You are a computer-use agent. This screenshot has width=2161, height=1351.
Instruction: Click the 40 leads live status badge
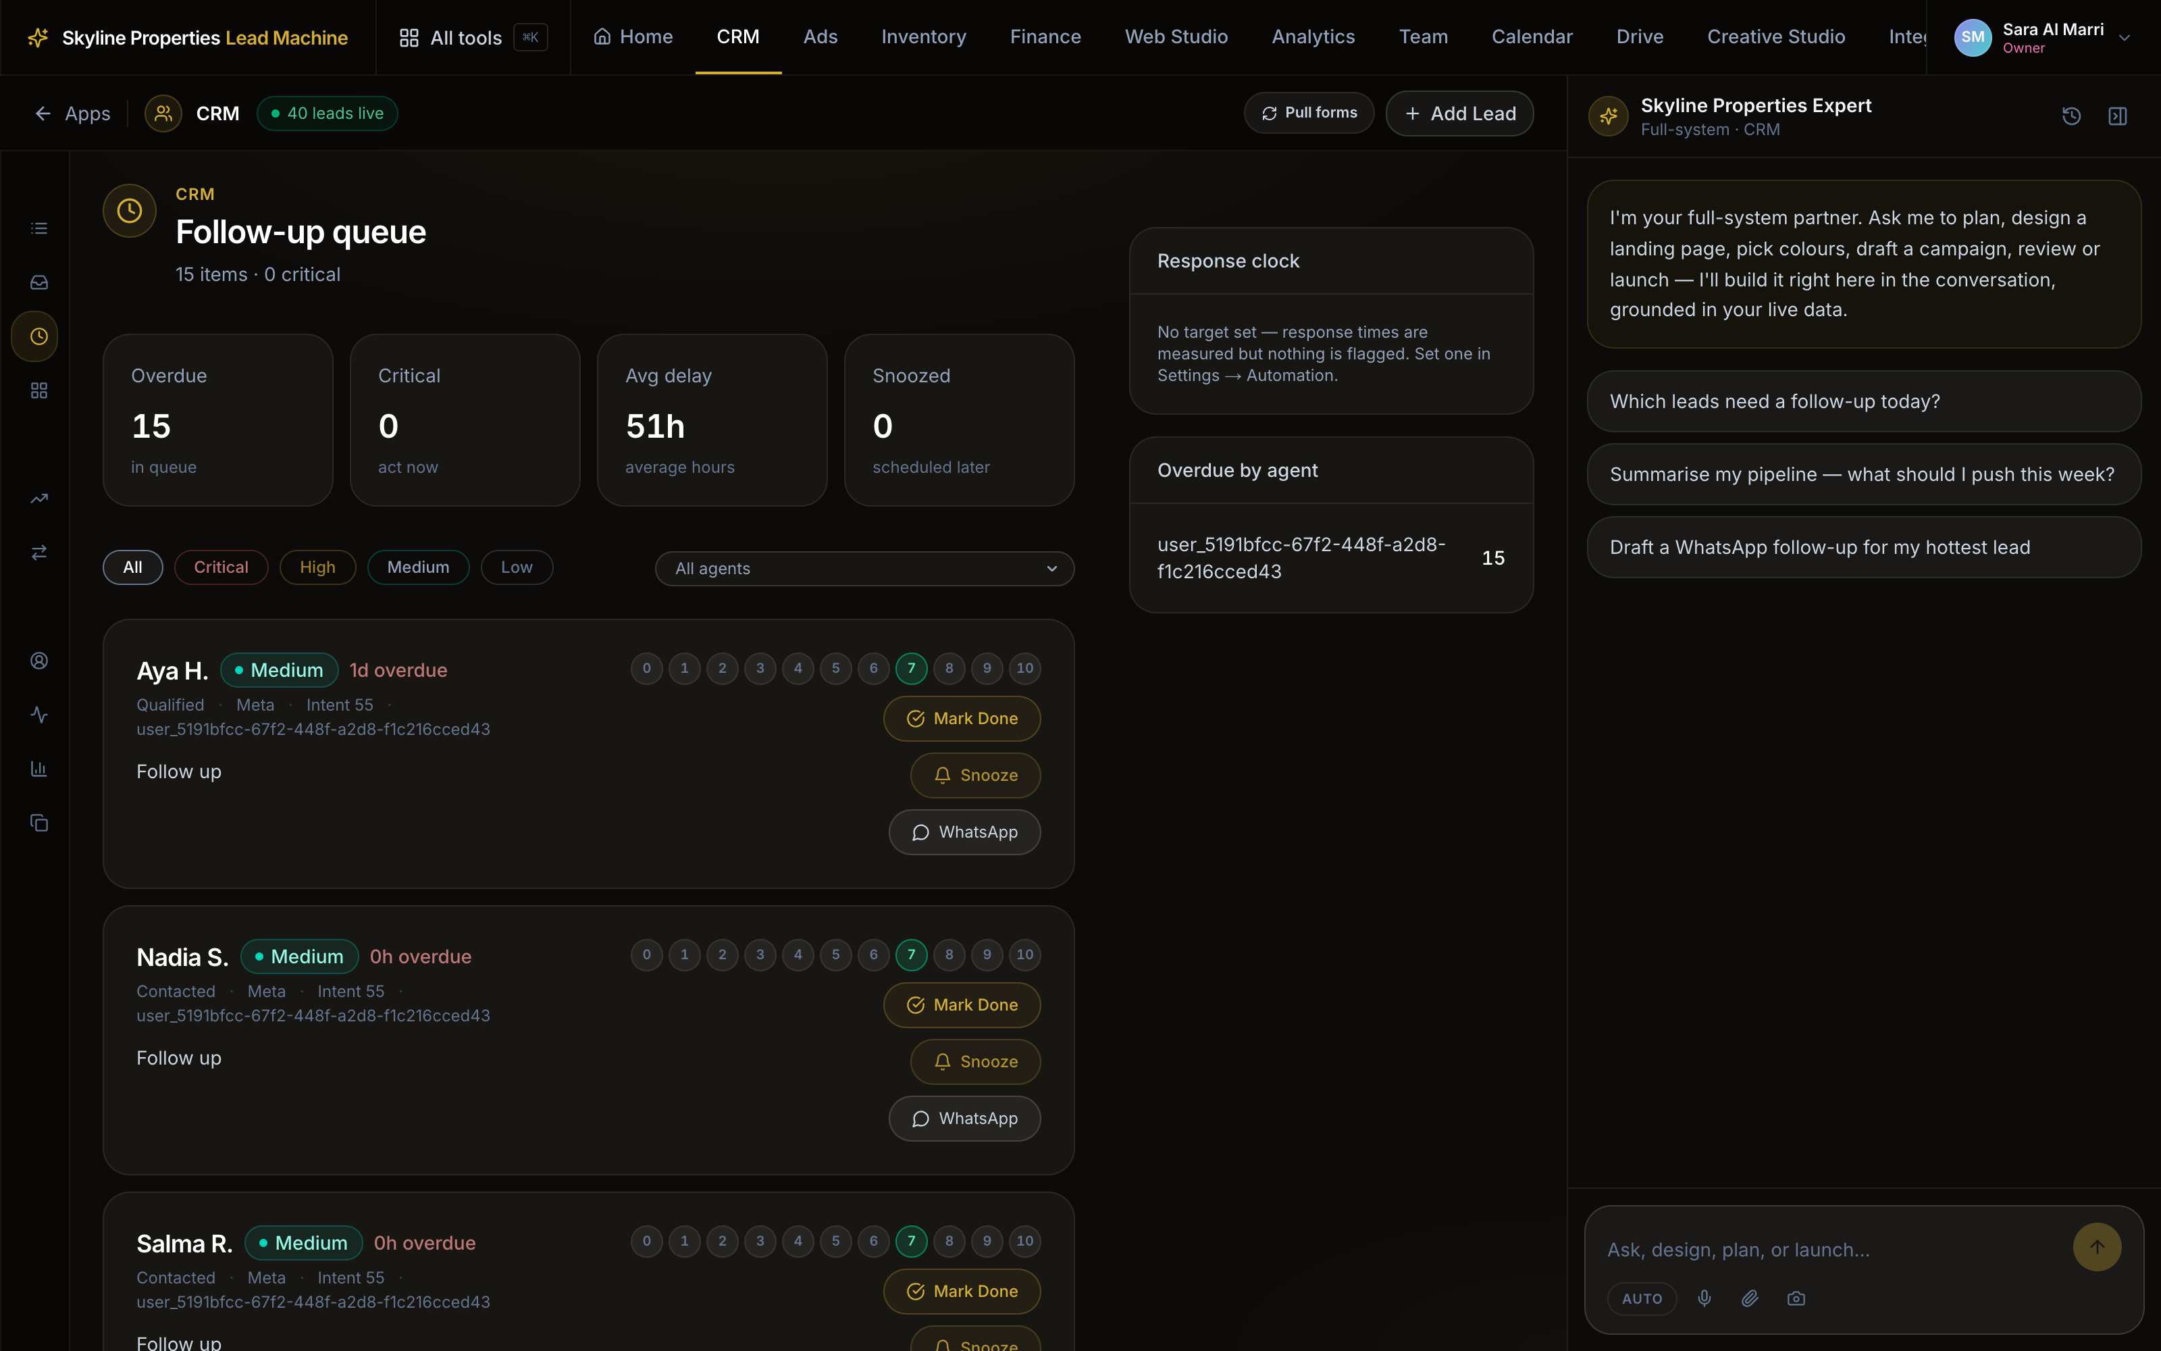(x=328, y=113)
